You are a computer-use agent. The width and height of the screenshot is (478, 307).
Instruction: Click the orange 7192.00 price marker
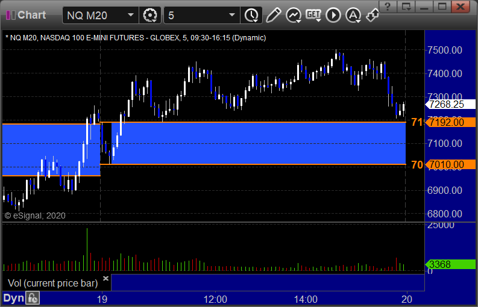pyautogui.click(x=450, y=122)
